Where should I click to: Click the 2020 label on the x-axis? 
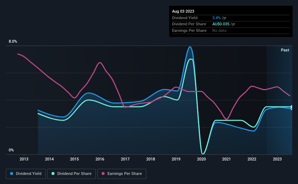201,159
